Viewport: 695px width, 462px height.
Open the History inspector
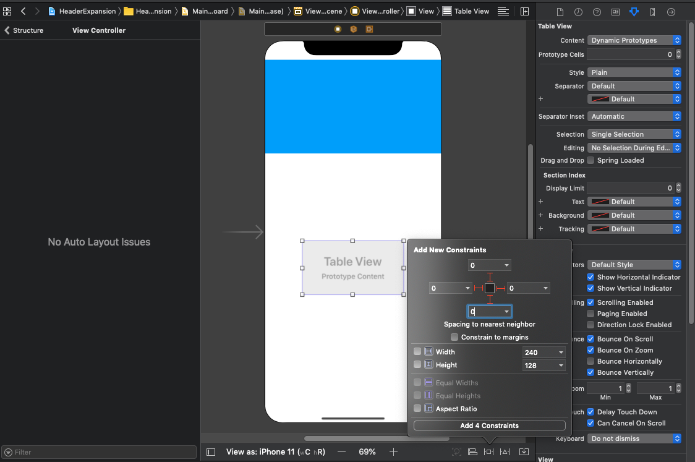click(x=578, y=11)
